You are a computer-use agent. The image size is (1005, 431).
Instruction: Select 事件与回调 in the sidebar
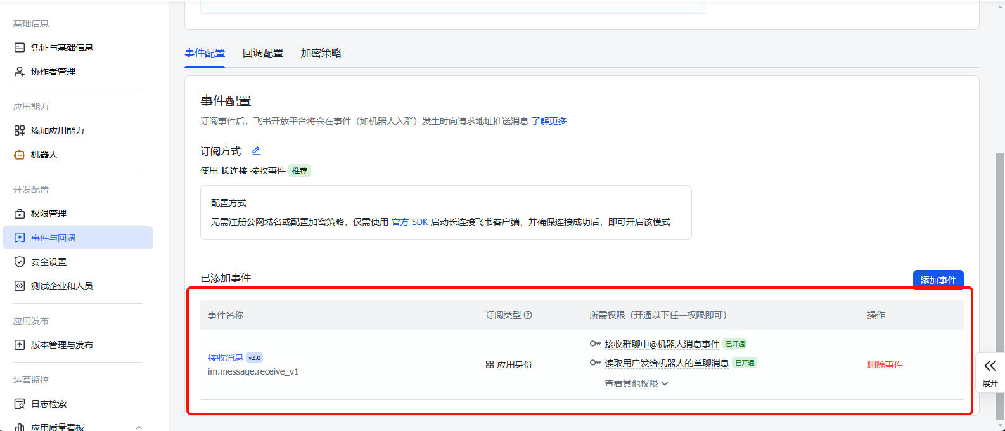[x=78, y=238]
